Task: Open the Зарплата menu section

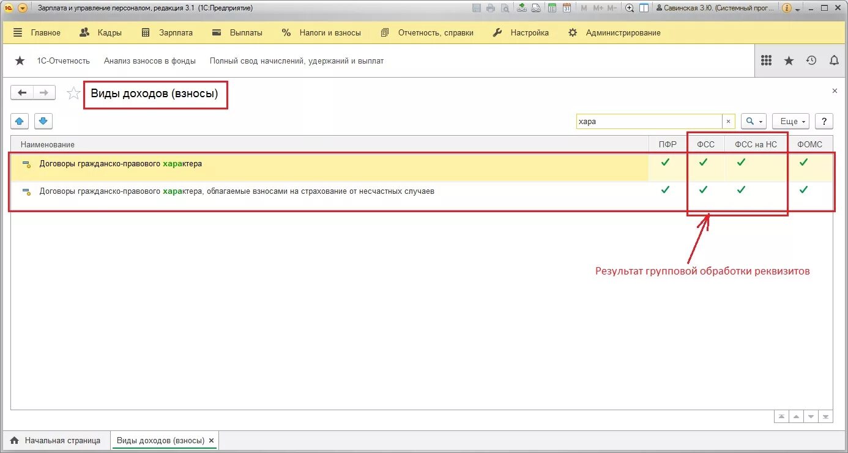Action: [167, 33]
